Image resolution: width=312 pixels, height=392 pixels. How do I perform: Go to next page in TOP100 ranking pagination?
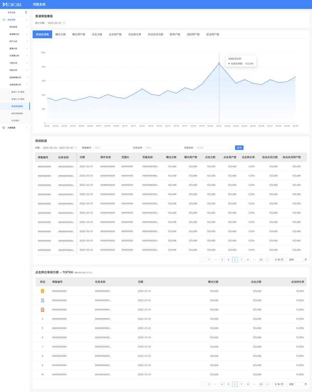coord(268,384)
